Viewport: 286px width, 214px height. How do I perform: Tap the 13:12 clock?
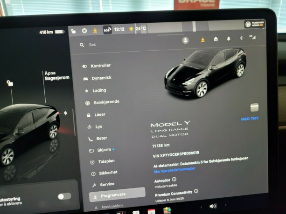pos(119,29)
